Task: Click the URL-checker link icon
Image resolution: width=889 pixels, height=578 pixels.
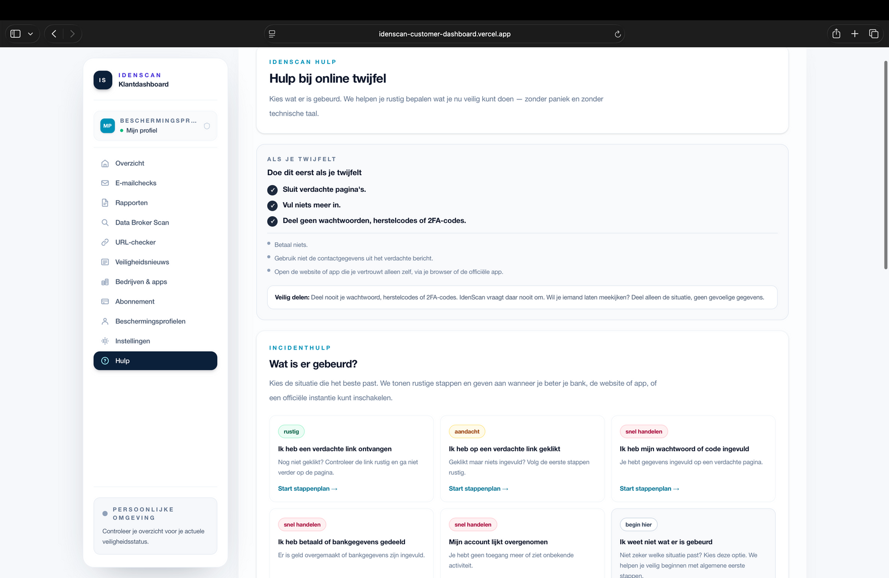Action: tap(105, 242)
